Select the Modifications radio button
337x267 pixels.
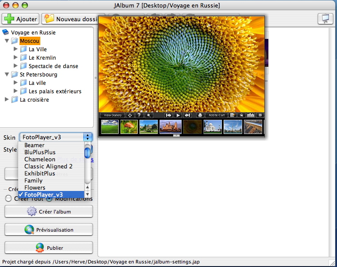click(49, 199)
